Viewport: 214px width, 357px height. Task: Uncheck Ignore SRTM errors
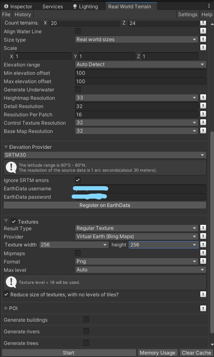(x=78, y=180)
